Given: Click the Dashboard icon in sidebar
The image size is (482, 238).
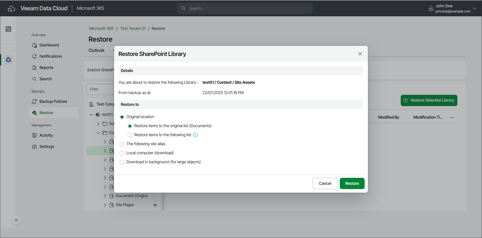Looking at the screenshot, I should (x=34, y=45).
